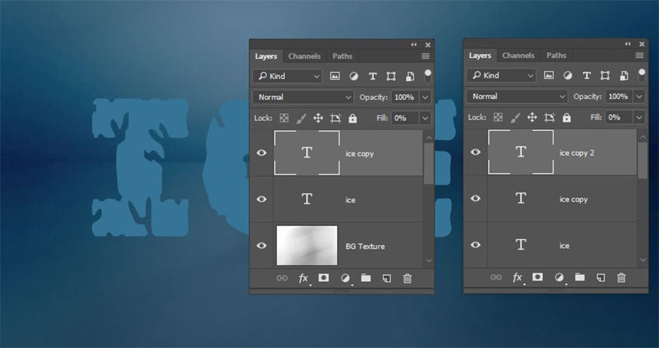
Task: Filter adjustment layers in left Layers panel
Action: pyautogui.click(x=354, y=76)
